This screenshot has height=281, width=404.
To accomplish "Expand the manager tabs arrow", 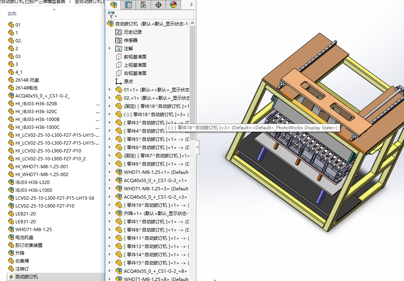I will tap(191, 4).
